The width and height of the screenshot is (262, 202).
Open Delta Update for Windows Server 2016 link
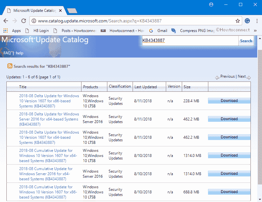(x=49, y=119)
